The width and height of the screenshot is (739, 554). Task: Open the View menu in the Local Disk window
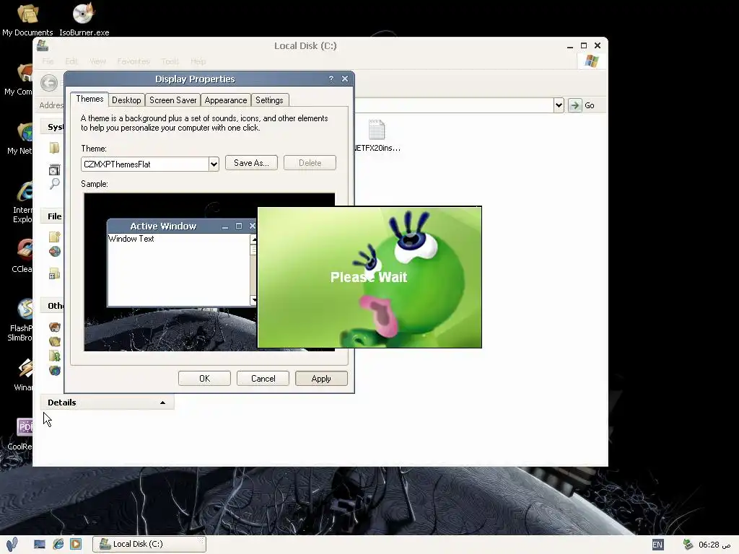[x=97, y=61]
